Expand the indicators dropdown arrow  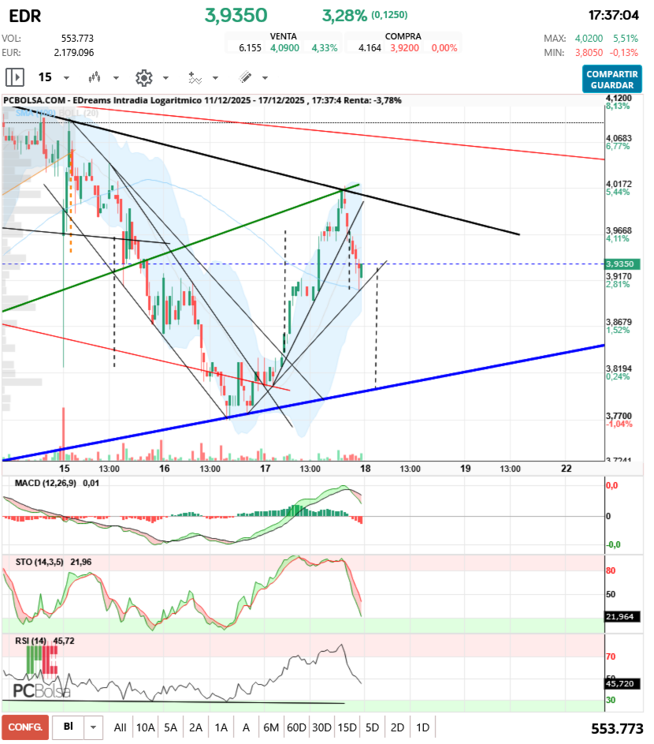pyautogui.click(x=215, y=78)
